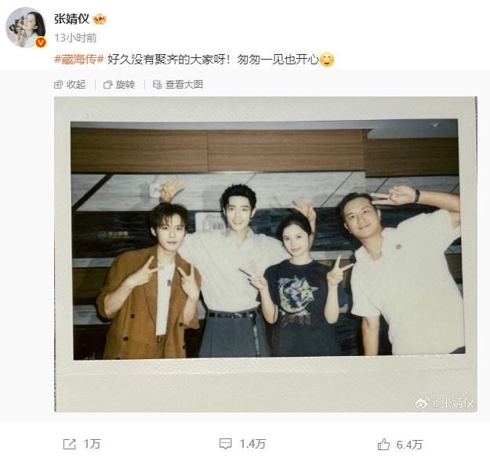
Task: Click the smiling emoji in post
Action: pyautogui.click(x=327, y=60)
